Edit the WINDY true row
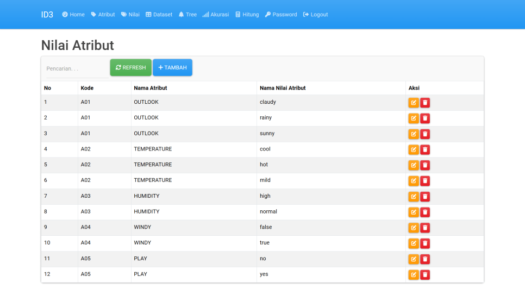This screenshot has height=295, width=525. click(414, 243)
